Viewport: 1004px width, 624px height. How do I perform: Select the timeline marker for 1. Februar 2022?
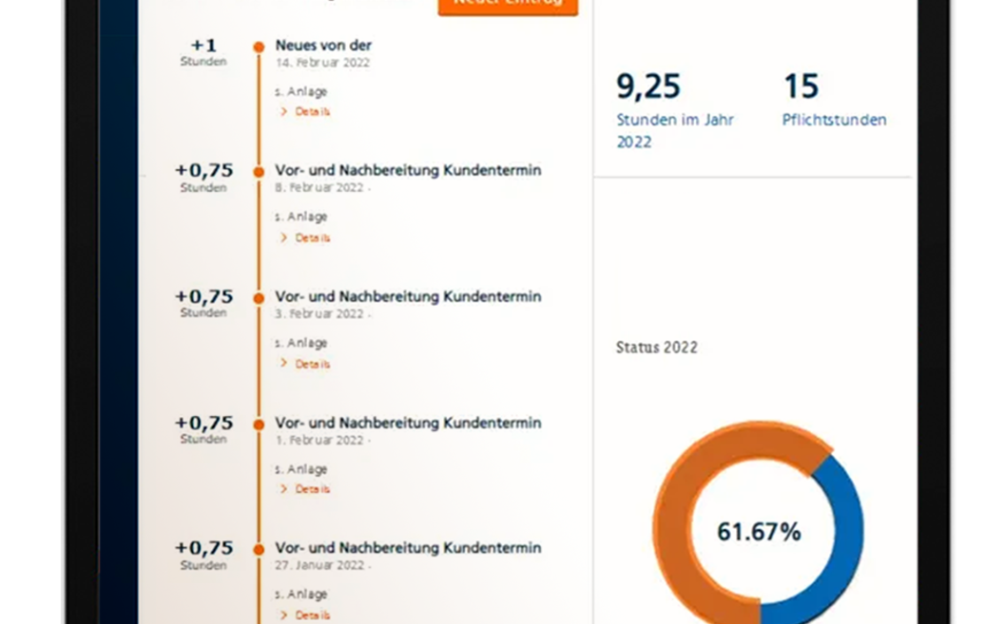pos(257,423)
